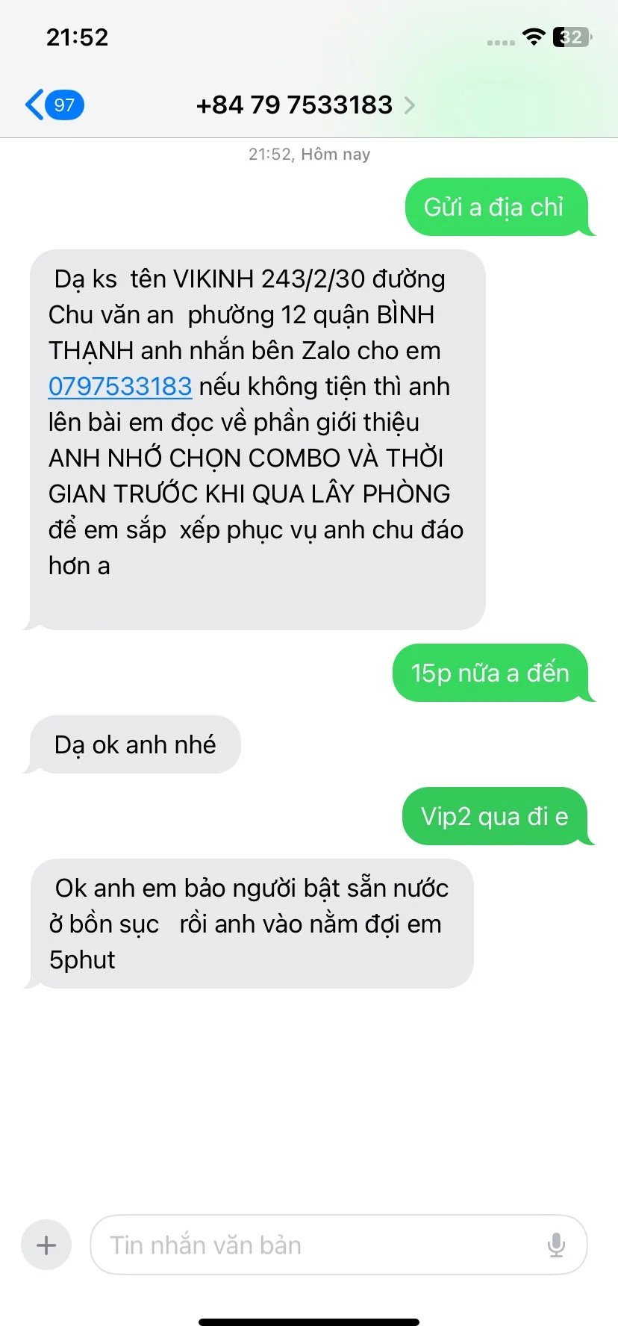Select the "Dạ ok anh nhé" received bubble
This screenshot has width=618, height=1338.
pos(134,744)
